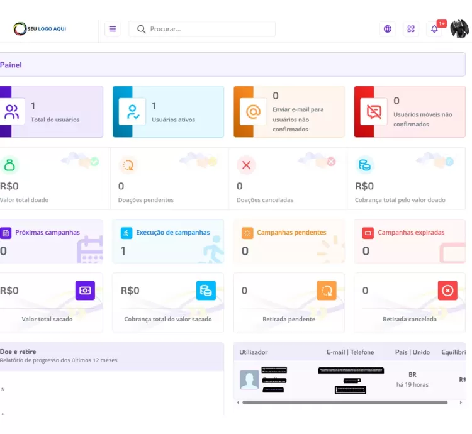Click the Doações canceladas X icon
472x434 pixels.
point(246,165)
